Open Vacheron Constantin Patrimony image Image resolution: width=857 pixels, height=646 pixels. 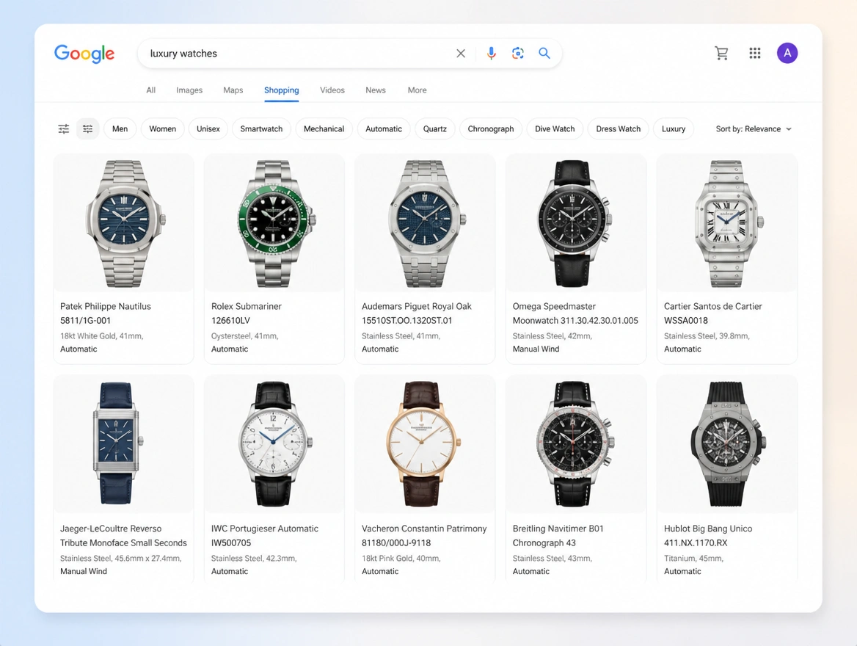[426, 444]
